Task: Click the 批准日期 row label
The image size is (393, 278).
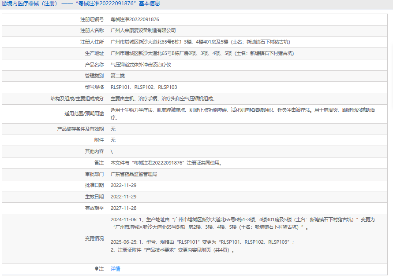Action: [94, 186]
